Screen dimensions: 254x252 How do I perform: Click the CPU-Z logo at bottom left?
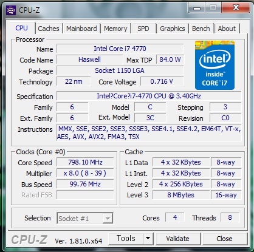[29, 240]
